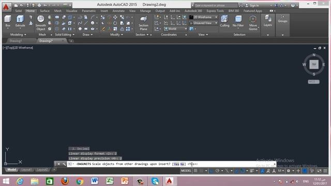Select the Extrude tool
Viewport: 331px width, 186px height.
click(20, 21)
